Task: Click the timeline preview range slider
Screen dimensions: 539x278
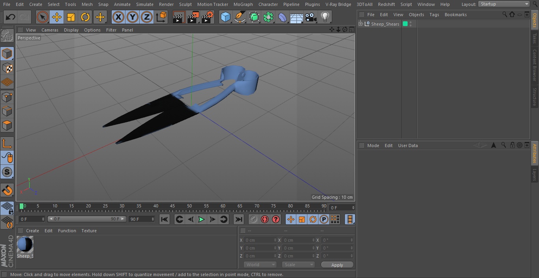Action: click(x=87, y=219)
